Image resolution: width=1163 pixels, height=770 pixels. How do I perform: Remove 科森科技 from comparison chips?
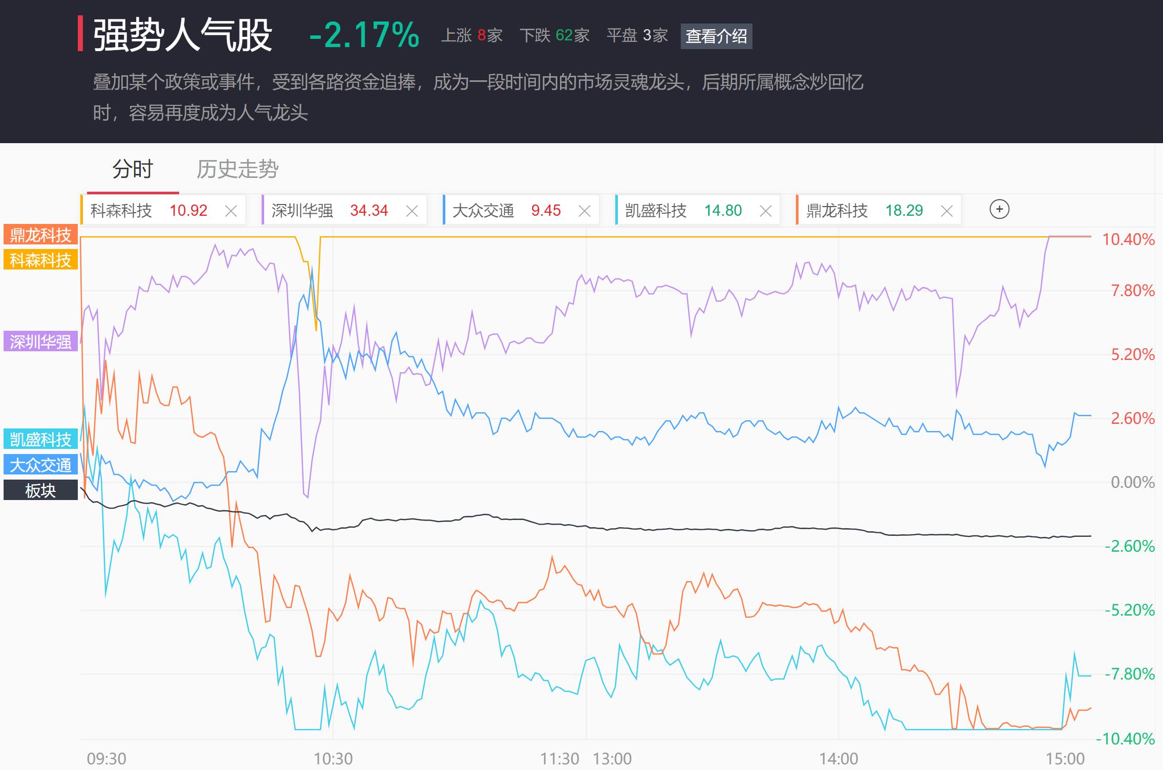[231, 211]
